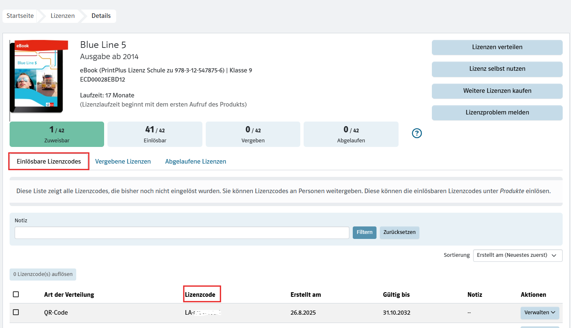Screen dimensions: 571x328
Task: Click the help question mark icon
Action: coord(417,133)
